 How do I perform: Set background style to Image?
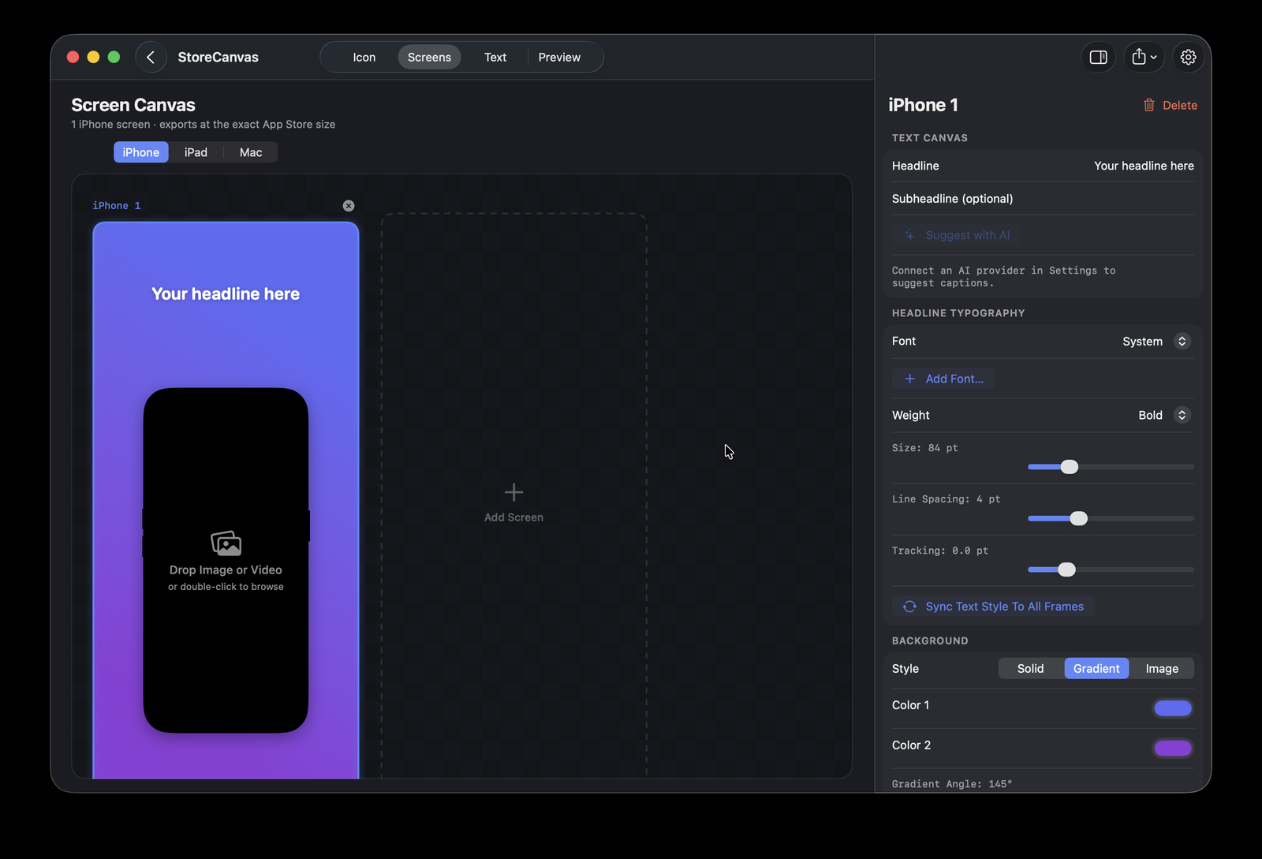(1162, 669)
